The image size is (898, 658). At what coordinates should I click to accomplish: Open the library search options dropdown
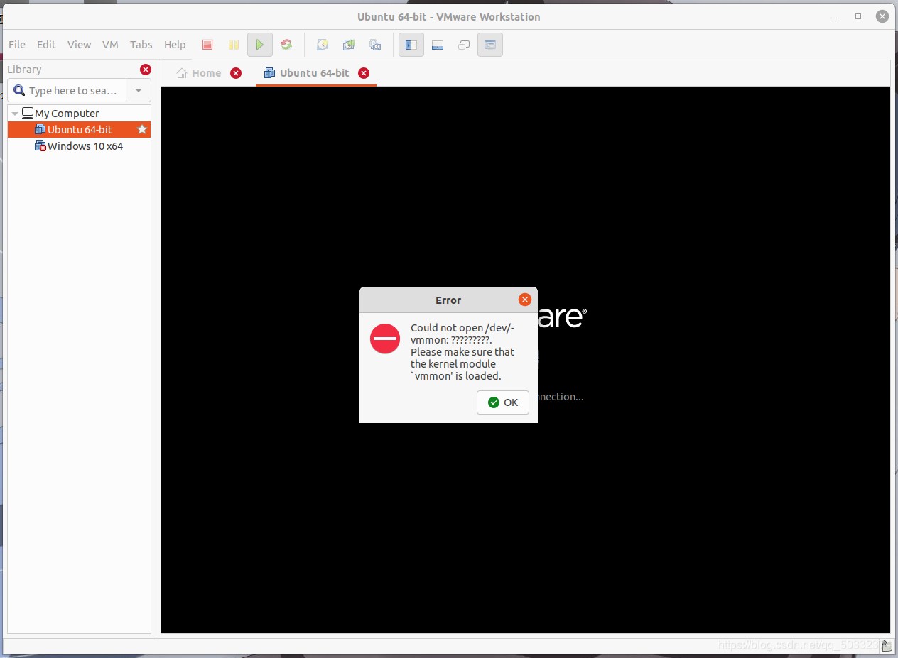point(139,91)
